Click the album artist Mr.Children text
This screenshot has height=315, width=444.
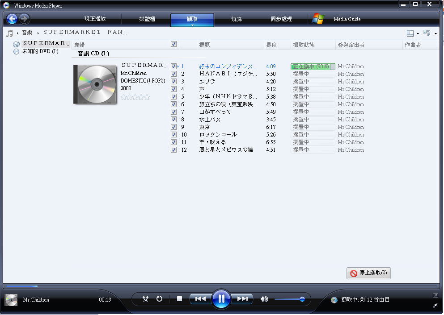pyautogui.click(x=134, y=73)
